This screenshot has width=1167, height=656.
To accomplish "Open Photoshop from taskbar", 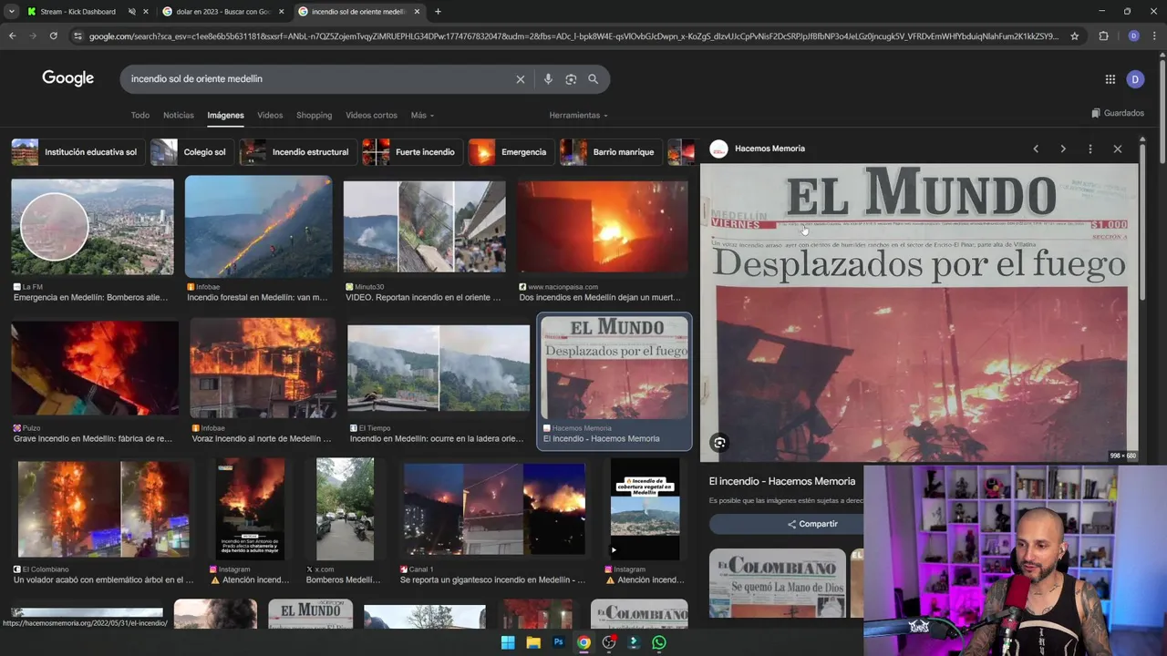I will [559, 642].
